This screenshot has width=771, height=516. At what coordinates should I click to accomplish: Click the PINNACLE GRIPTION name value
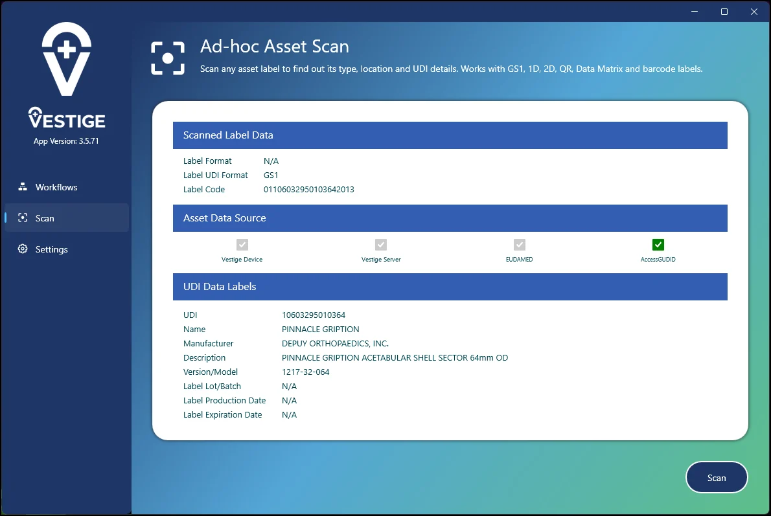pyautogui.click(x=321, y=330)
